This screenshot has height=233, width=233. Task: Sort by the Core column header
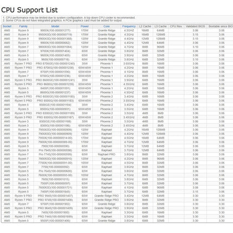pyautogui.click(x=106, y=27)
